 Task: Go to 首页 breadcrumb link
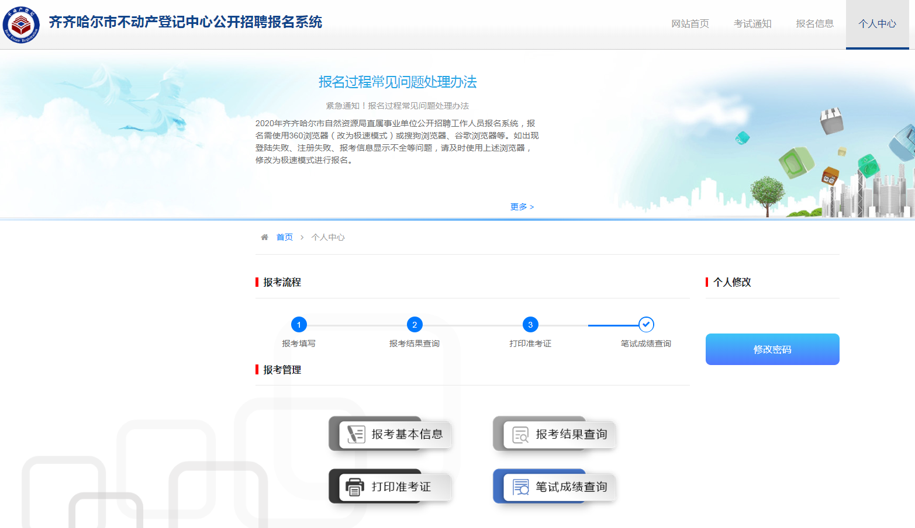point(285,237)
